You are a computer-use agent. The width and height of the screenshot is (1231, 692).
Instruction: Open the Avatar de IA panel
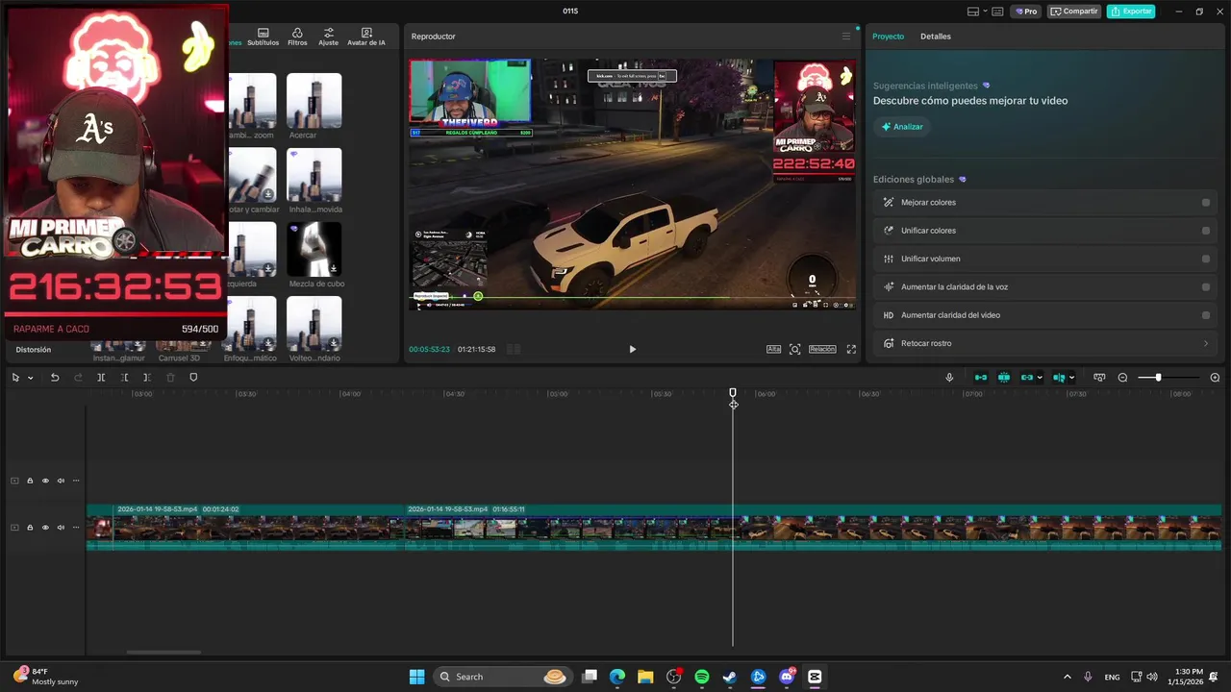[365, 37]
